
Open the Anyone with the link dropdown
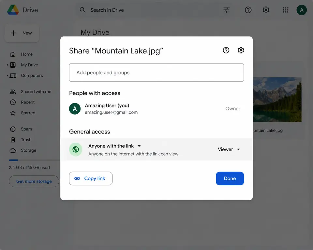[x=114, y=146]
